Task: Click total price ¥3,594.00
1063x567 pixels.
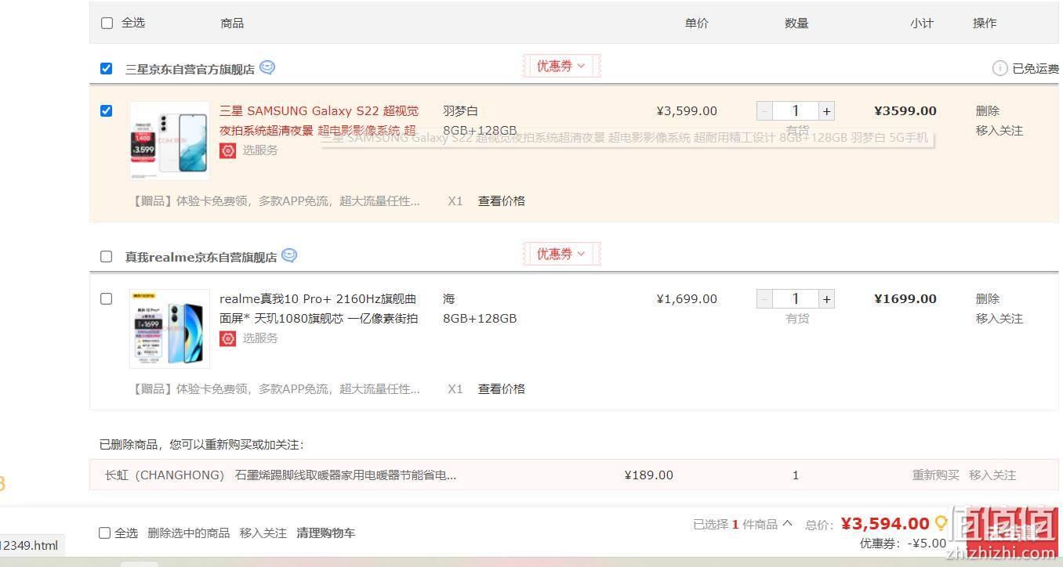Action: click(885, 524)
